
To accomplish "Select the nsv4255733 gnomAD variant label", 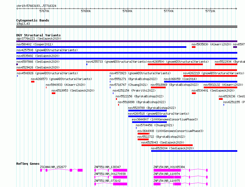I will (x=117, y=62).
